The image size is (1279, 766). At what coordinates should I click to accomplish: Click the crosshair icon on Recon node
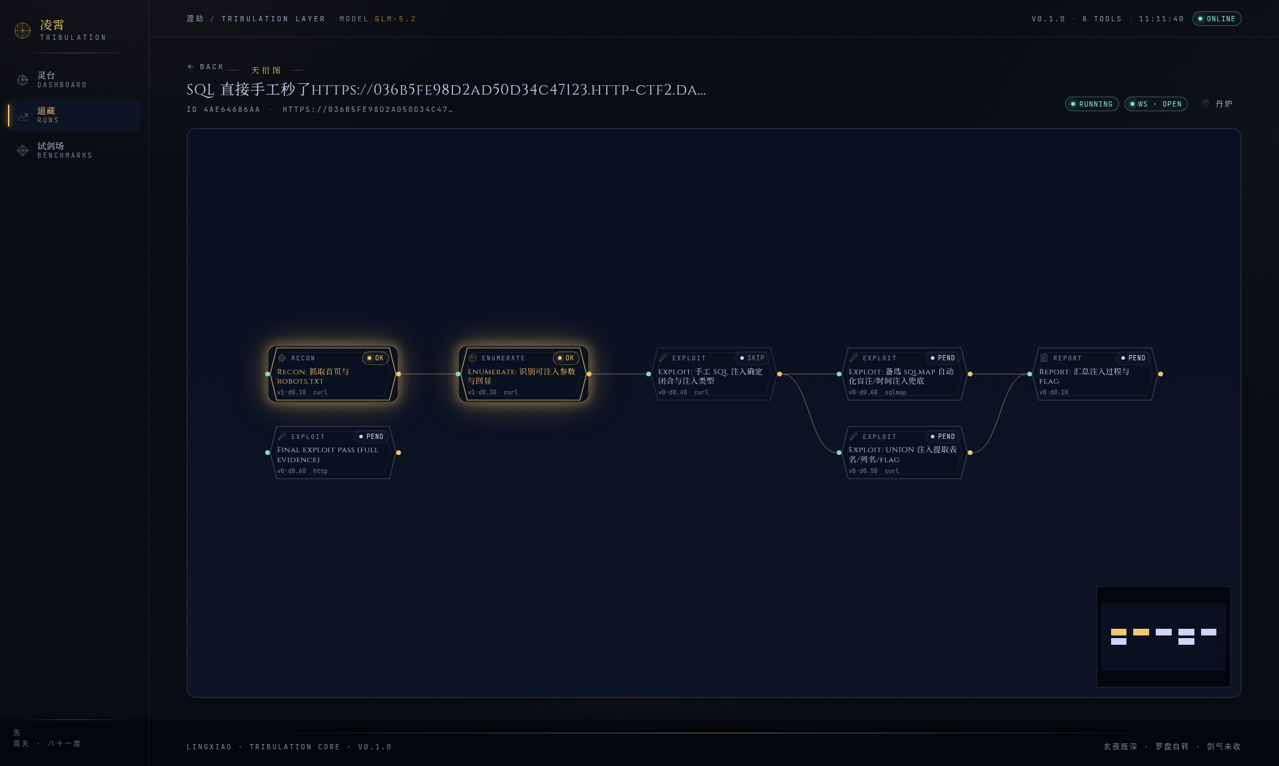(x=282, y=358)
